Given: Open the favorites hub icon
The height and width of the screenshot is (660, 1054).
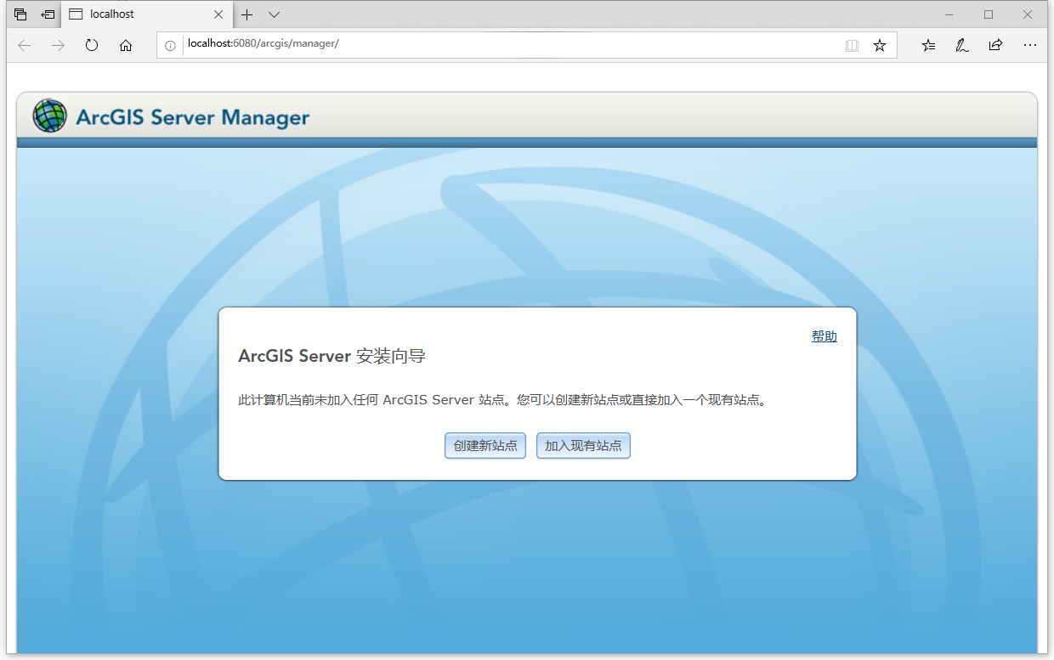Looking at the screenshot, I should 928,45.
